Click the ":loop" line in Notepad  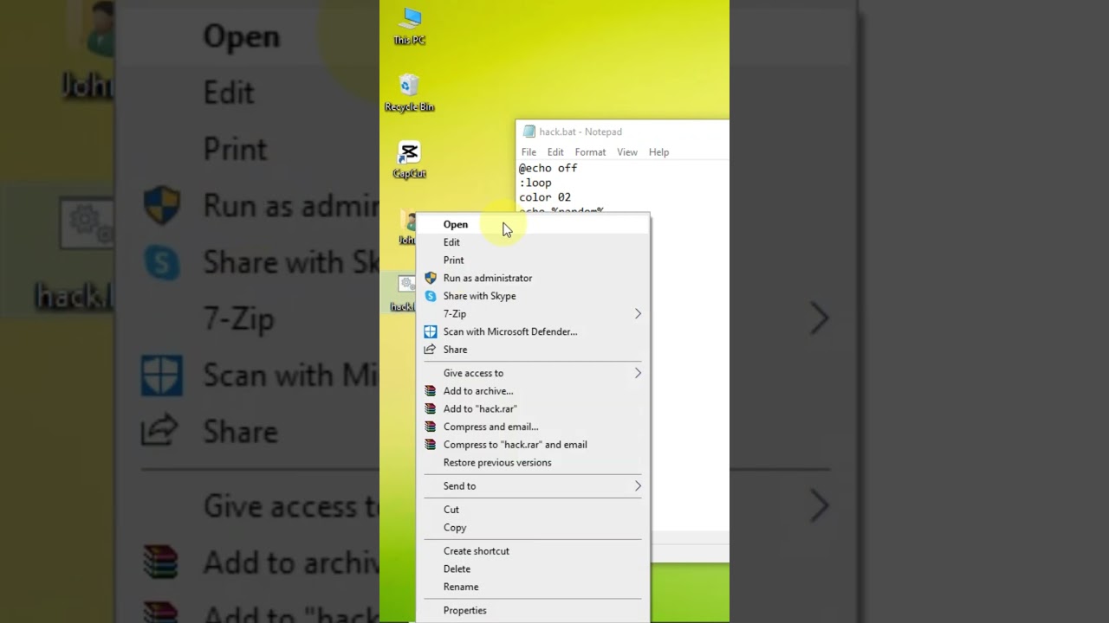(535, 183)
